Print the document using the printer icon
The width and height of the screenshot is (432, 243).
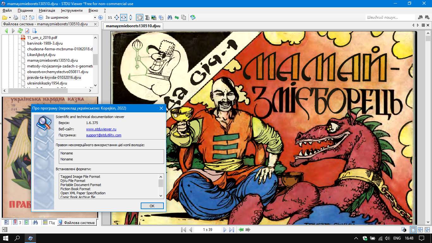(15, 17)
